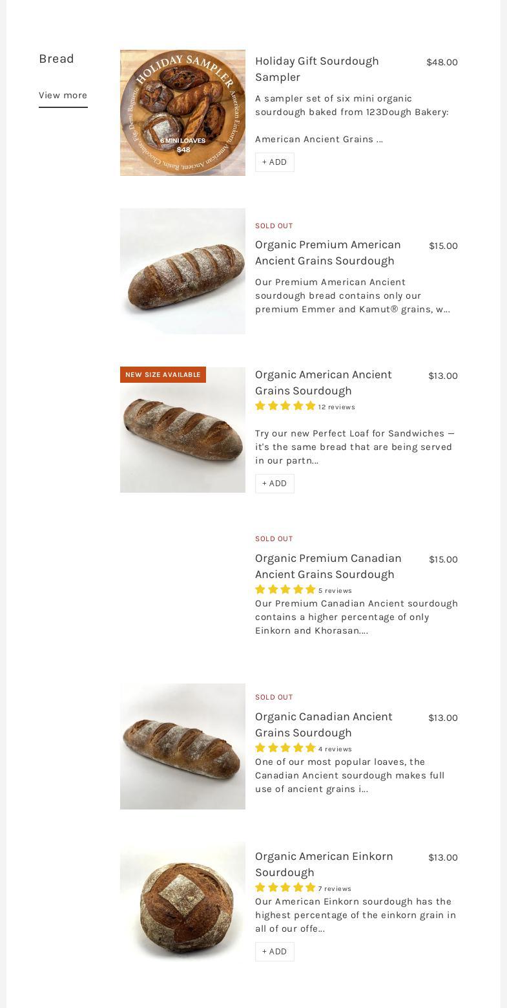Add Holiday Gift Sourdough Sampler to cart
This screenshot has width=507, height=1008.
(x=274, y=162)
